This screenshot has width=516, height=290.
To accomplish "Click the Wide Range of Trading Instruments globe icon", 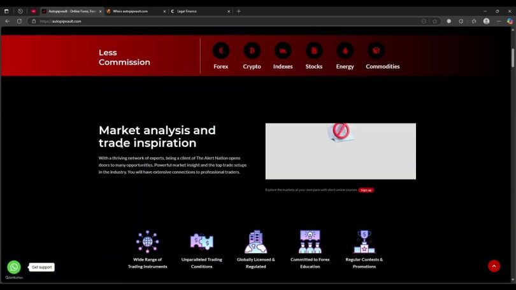I will point(147,242).
